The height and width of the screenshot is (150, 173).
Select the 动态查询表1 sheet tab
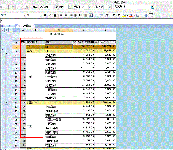25,26
